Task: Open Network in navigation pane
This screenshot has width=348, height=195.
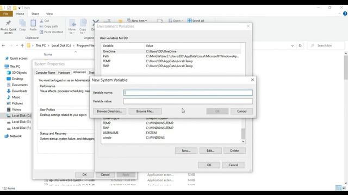Action: pos(13,136)
